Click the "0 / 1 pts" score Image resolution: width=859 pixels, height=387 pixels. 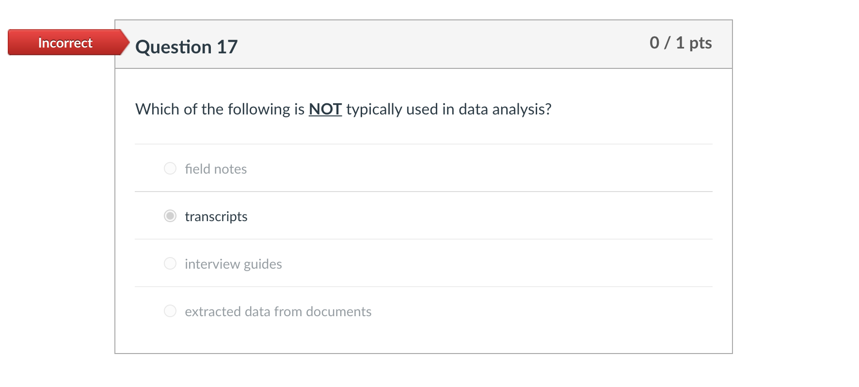(680, 43)
